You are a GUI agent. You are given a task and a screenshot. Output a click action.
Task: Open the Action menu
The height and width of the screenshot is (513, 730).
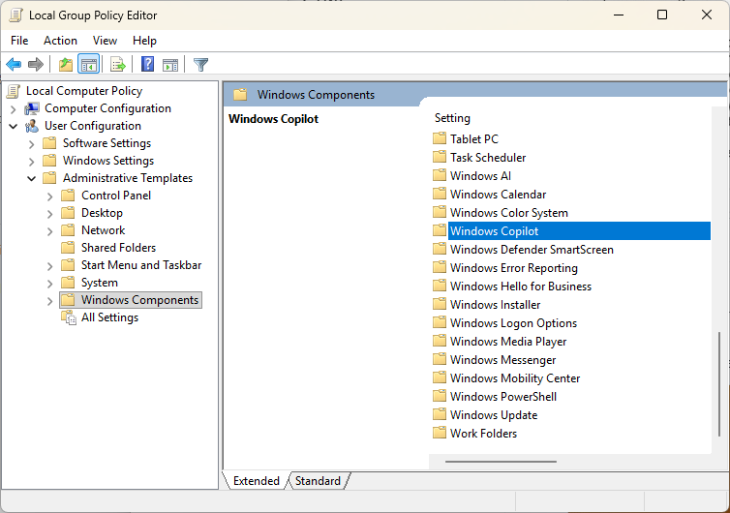(60, 41)
